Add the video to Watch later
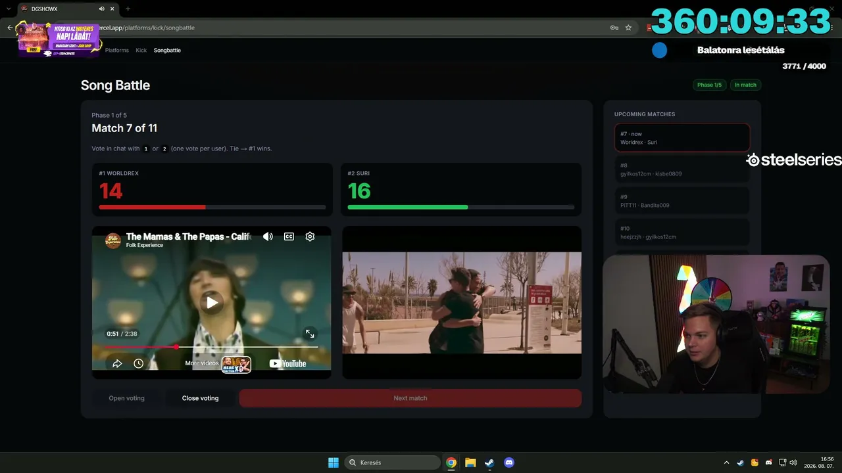The image size is (842, 473). point(138,363)
